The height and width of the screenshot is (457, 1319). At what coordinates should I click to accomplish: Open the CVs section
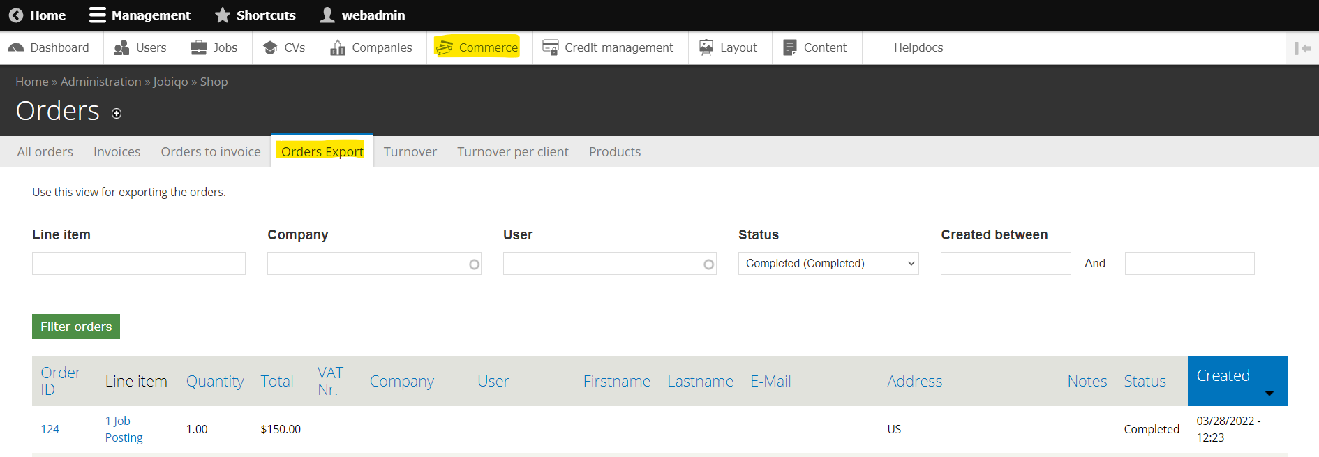tap(284, 47)
